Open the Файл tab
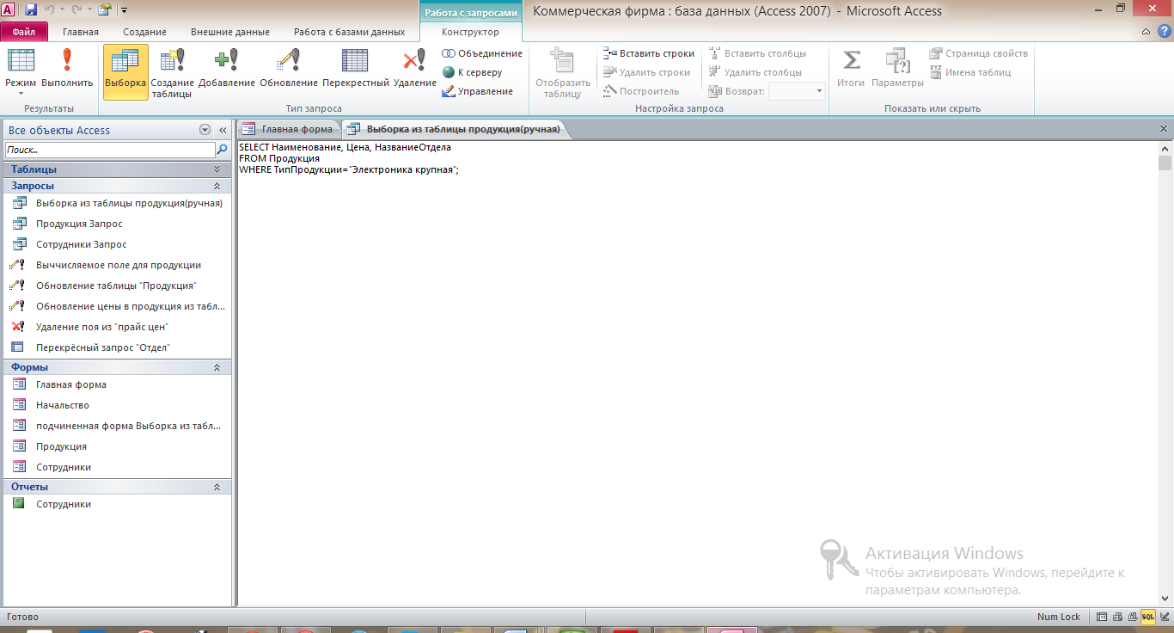Image resolution: width=1174 pixels, height=633 pixels. tap(24, 32)
